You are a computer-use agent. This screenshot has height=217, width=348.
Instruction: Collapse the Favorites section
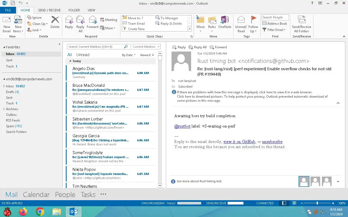pos(4,47)
